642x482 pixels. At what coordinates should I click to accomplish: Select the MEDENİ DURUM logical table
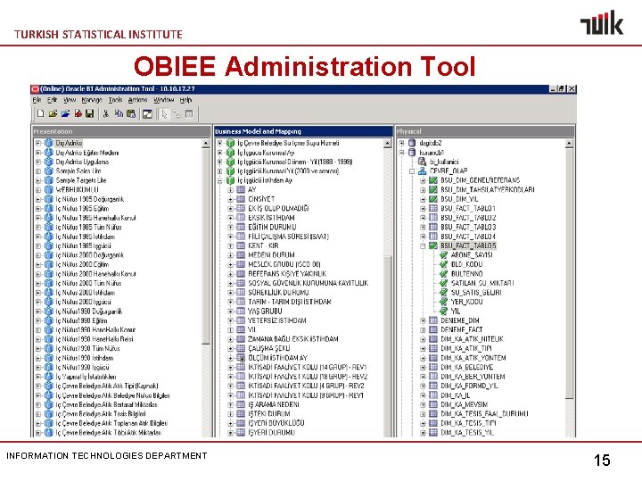pos(271,255)
